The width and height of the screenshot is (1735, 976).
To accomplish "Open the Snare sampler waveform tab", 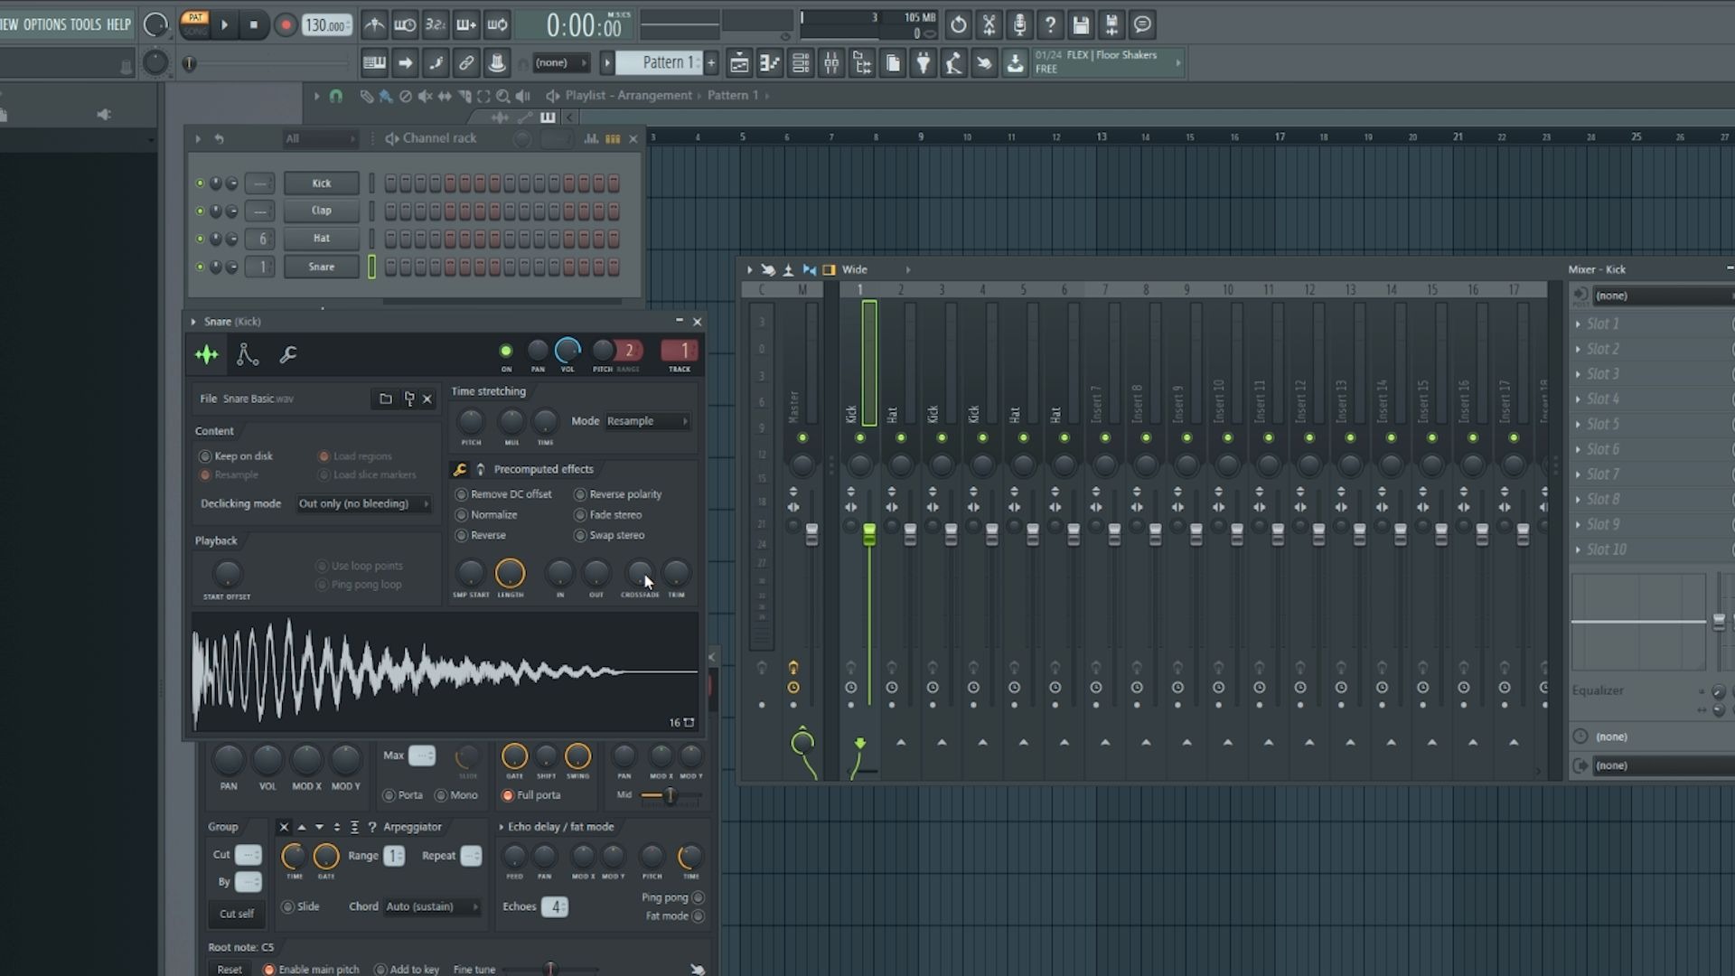I will point(207,354).
